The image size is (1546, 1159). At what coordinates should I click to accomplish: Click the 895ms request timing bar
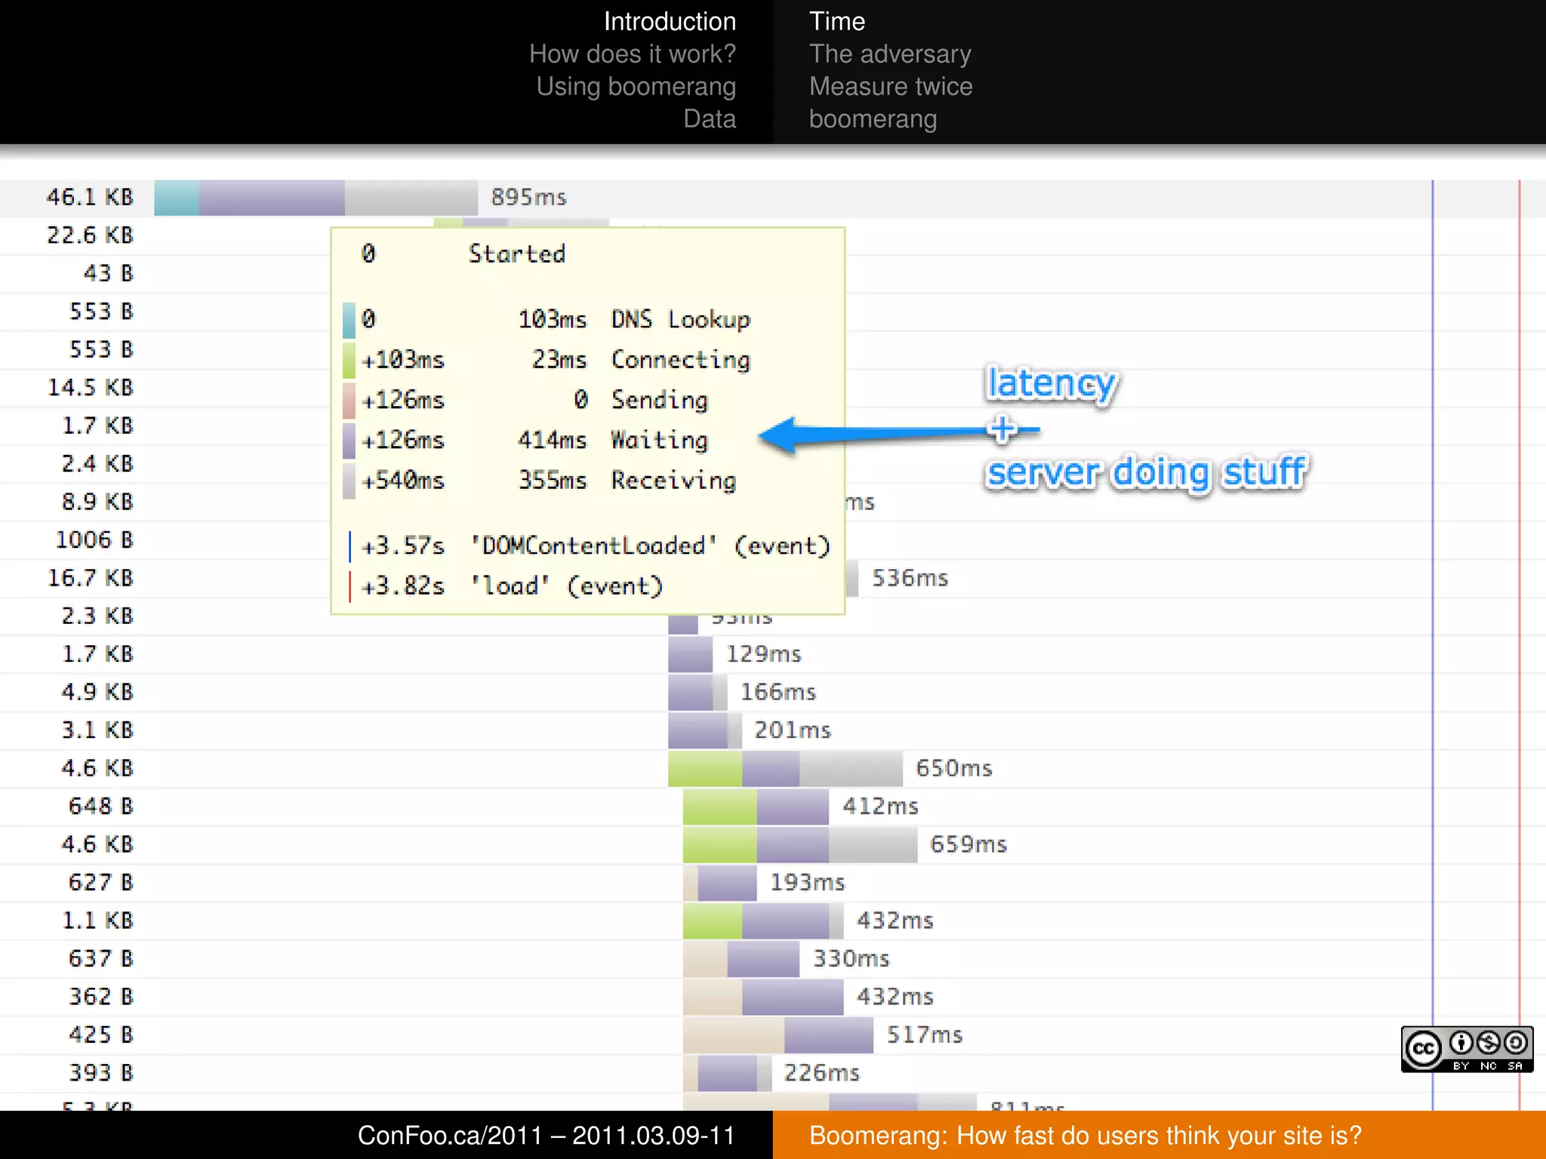[x=316, y=198]
